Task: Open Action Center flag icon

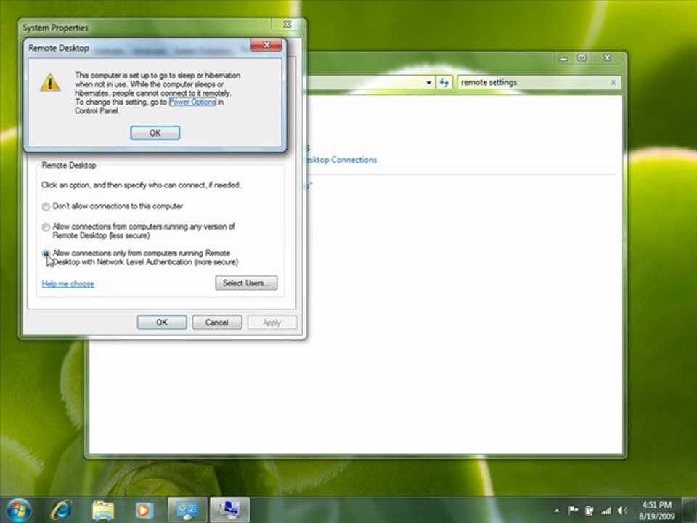Action: (574, 511)
